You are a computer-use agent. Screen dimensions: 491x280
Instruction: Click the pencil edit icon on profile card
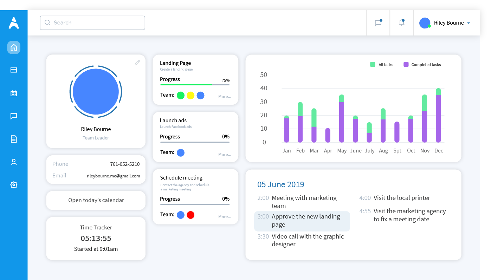click(x=137, y=63)
